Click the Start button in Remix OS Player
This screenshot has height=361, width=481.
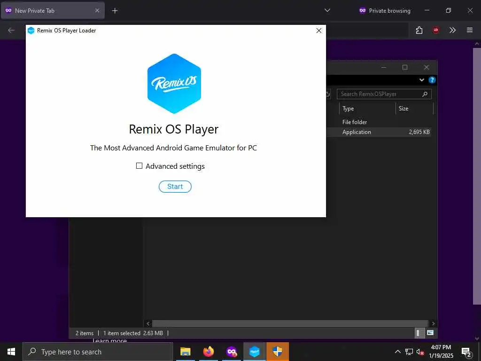pyautogui.click(x=175, y=187)
